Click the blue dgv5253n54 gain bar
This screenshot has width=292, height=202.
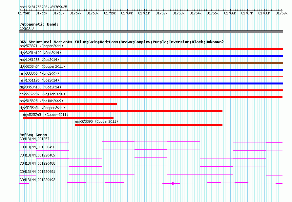(x=151, y=70)
